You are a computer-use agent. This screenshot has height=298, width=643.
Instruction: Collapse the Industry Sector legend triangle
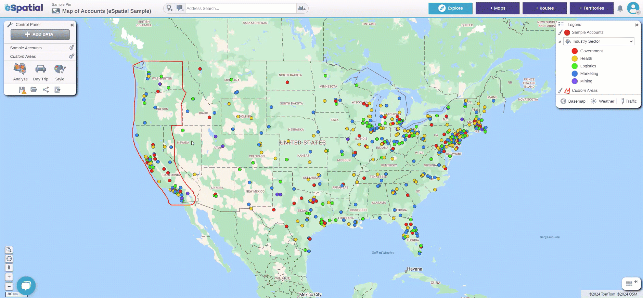pos(560,42)
